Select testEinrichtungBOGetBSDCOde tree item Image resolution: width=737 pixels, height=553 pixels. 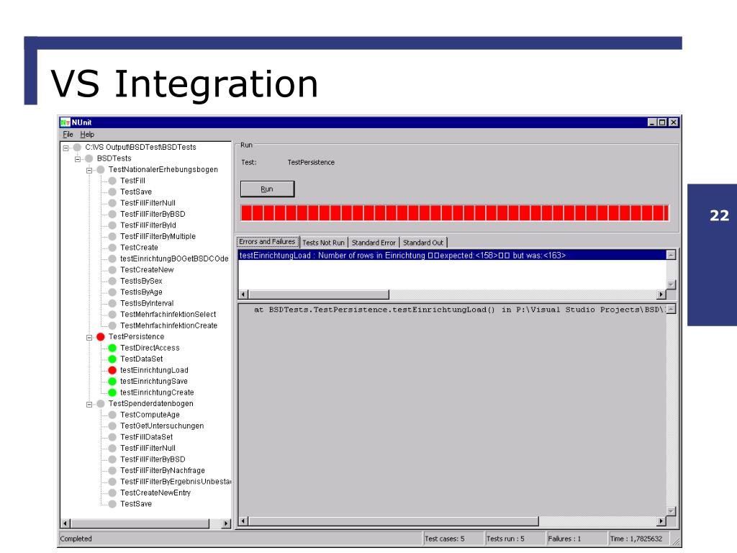click(174, 258)
